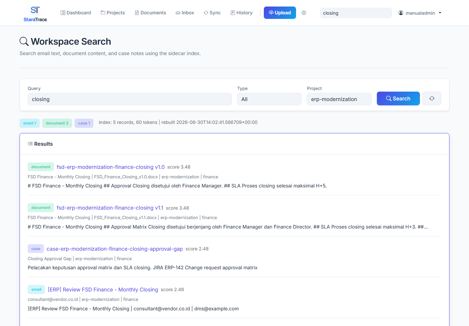Select the FSD_Finance_Closing_v1.1.docx filename text
Viewport: 469px width, 326px height.
pyautogui.click(x=125, y=217)
